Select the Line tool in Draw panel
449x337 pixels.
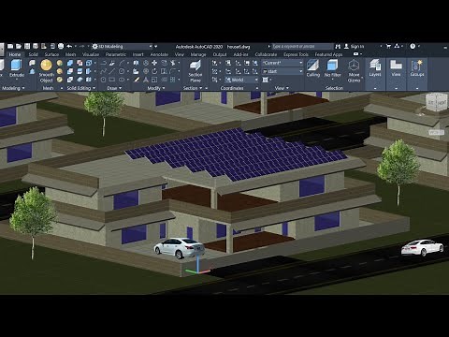pos(112,71)
